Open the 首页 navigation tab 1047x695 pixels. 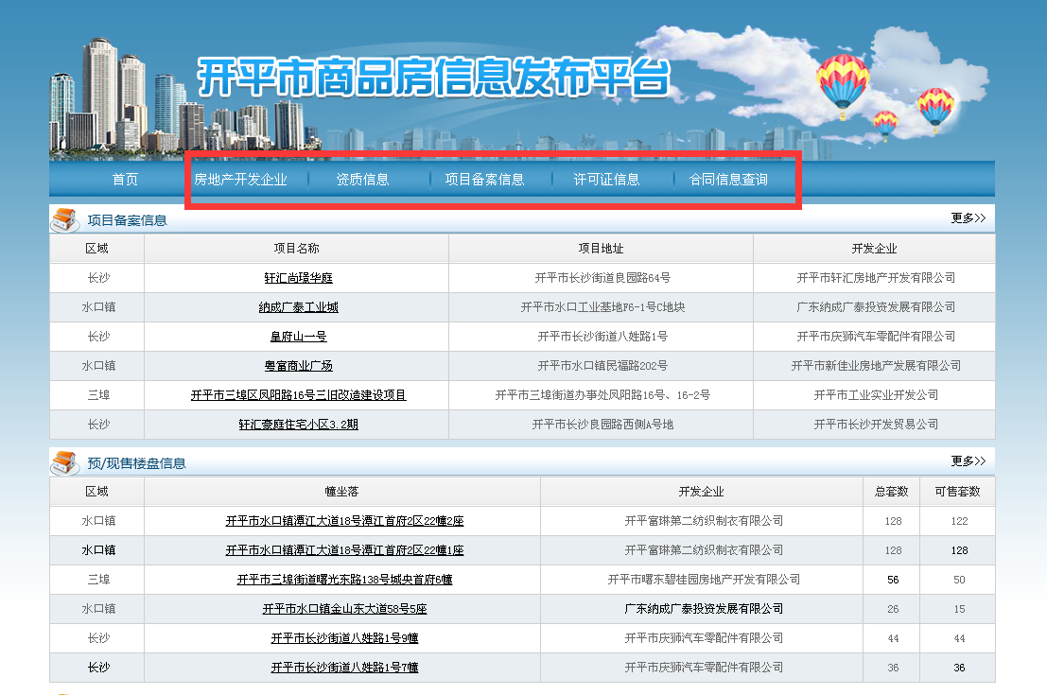point(125,180)
